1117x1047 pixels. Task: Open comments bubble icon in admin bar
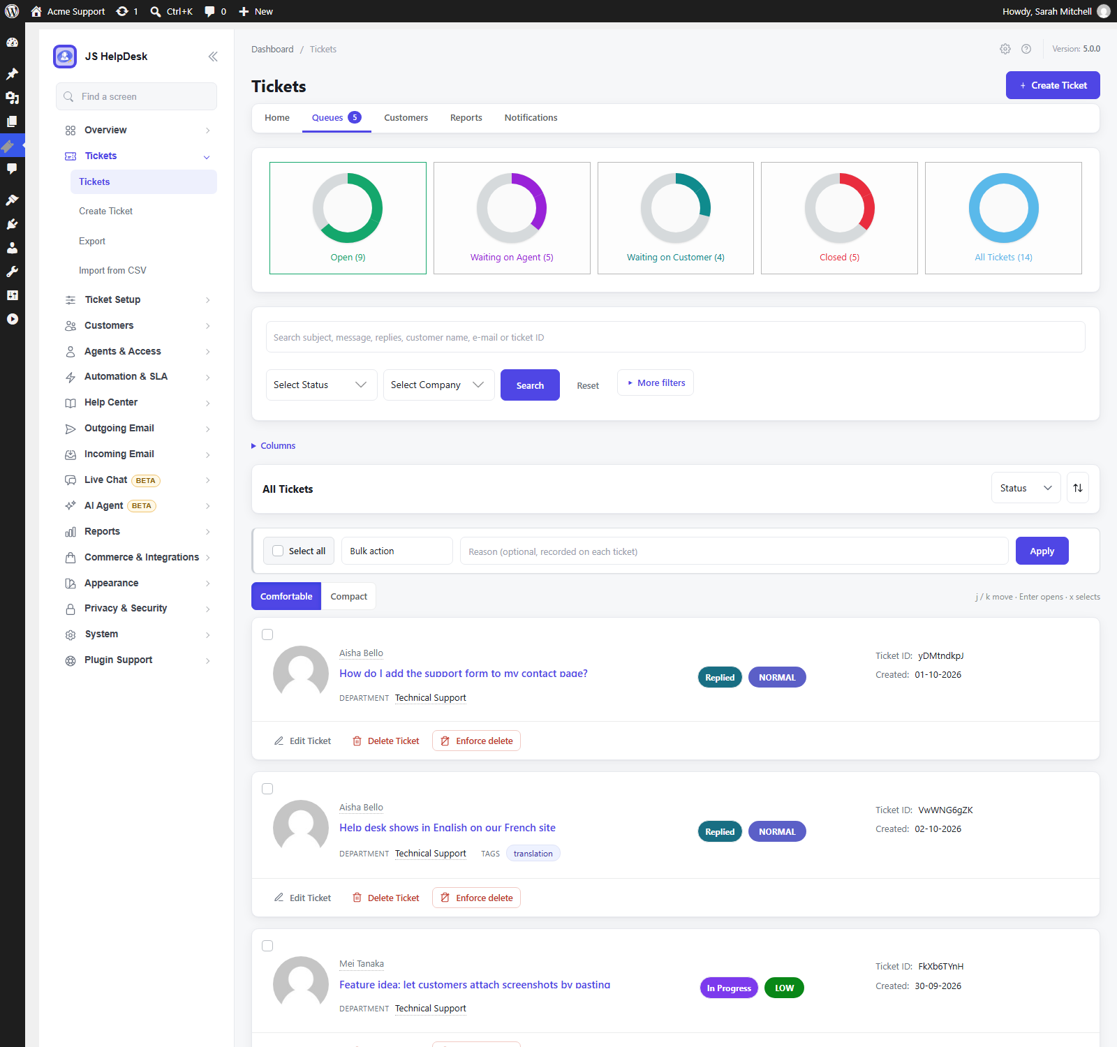(209, 11)
